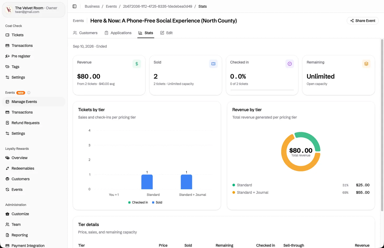
Task: Click the Remaining layers icon
Action: [x=366, y=64]
